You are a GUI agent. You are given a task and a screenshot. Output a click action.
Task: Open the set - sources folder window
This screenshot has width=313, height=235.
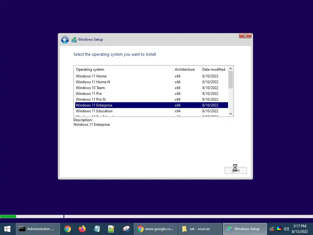200,229
